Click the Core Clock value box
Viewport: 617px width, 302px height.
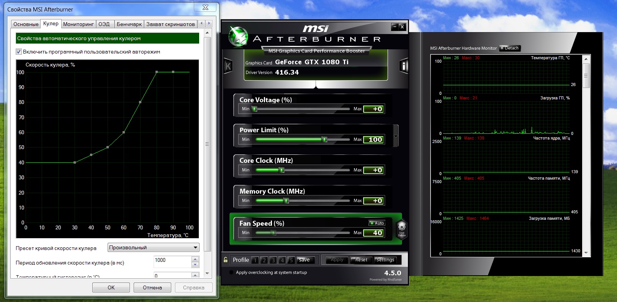(373, 170)
